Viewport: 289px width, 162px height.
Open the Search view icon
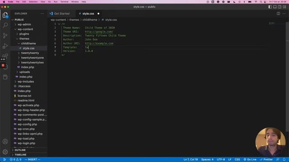(5, 25)
